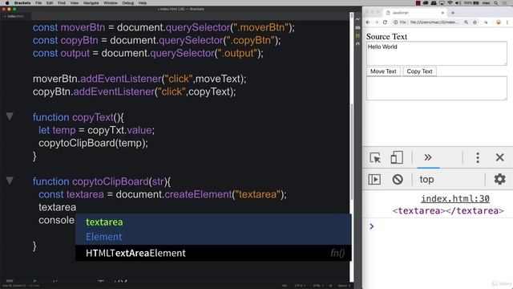Clear the console with the ban icon
Viewport: 513px width, 289px height.
point(398,179)
